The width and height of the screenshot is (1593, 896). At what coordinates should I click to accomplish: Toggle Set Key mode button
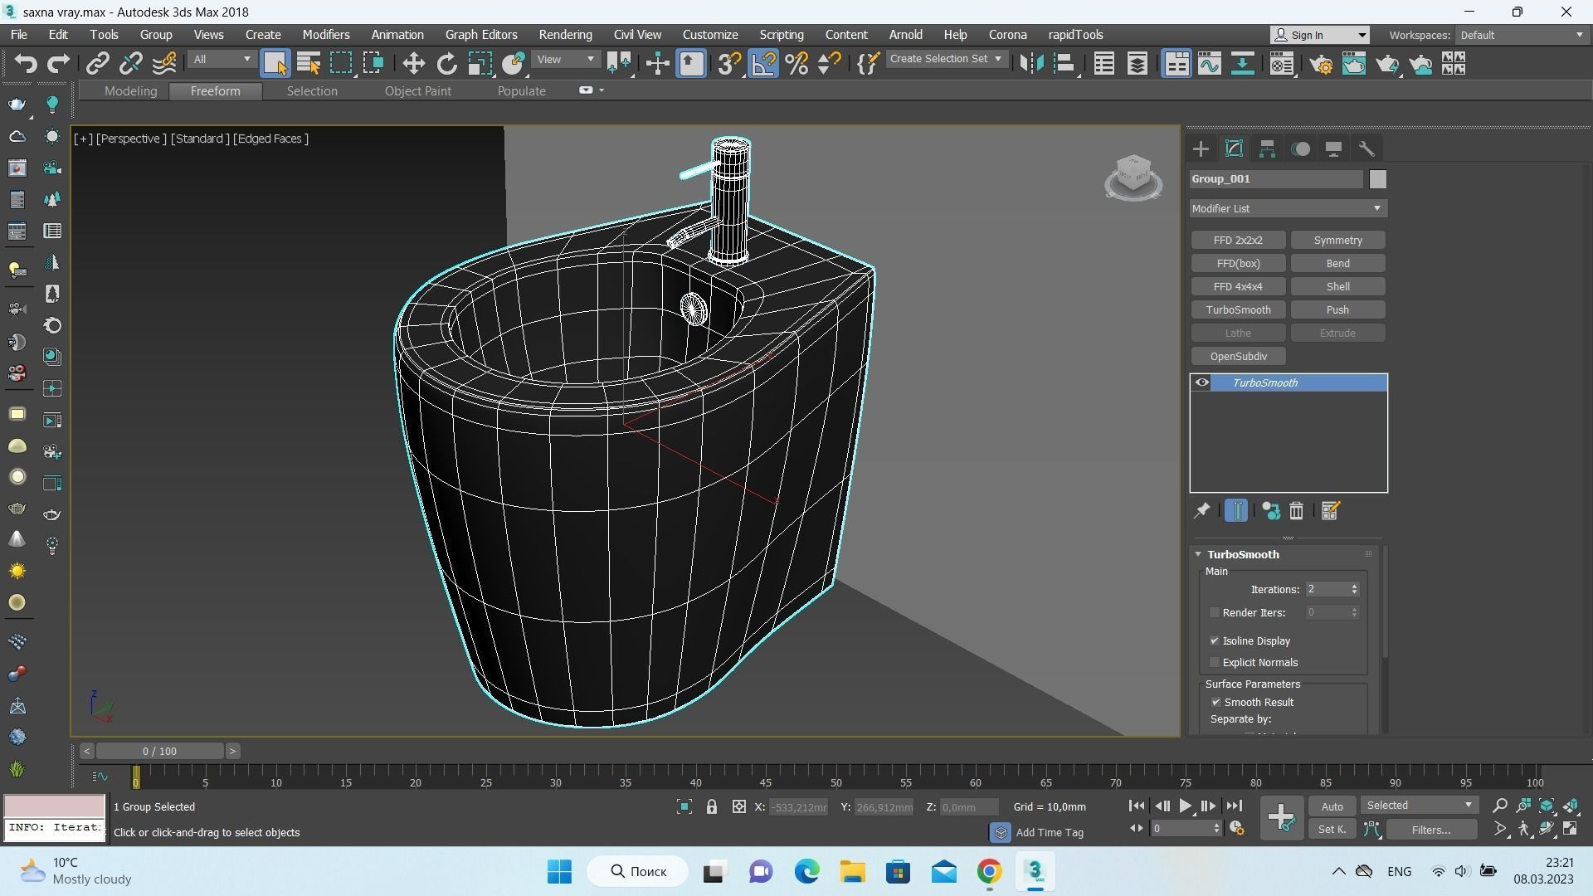click(x=1332, y=830)
